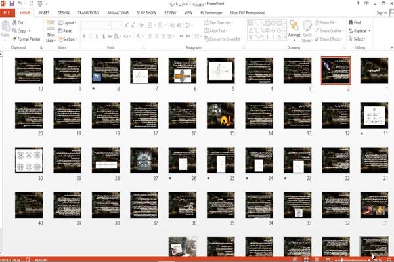
Task: Click Convert to SmartArt
Action: click(x=223, y=39)
